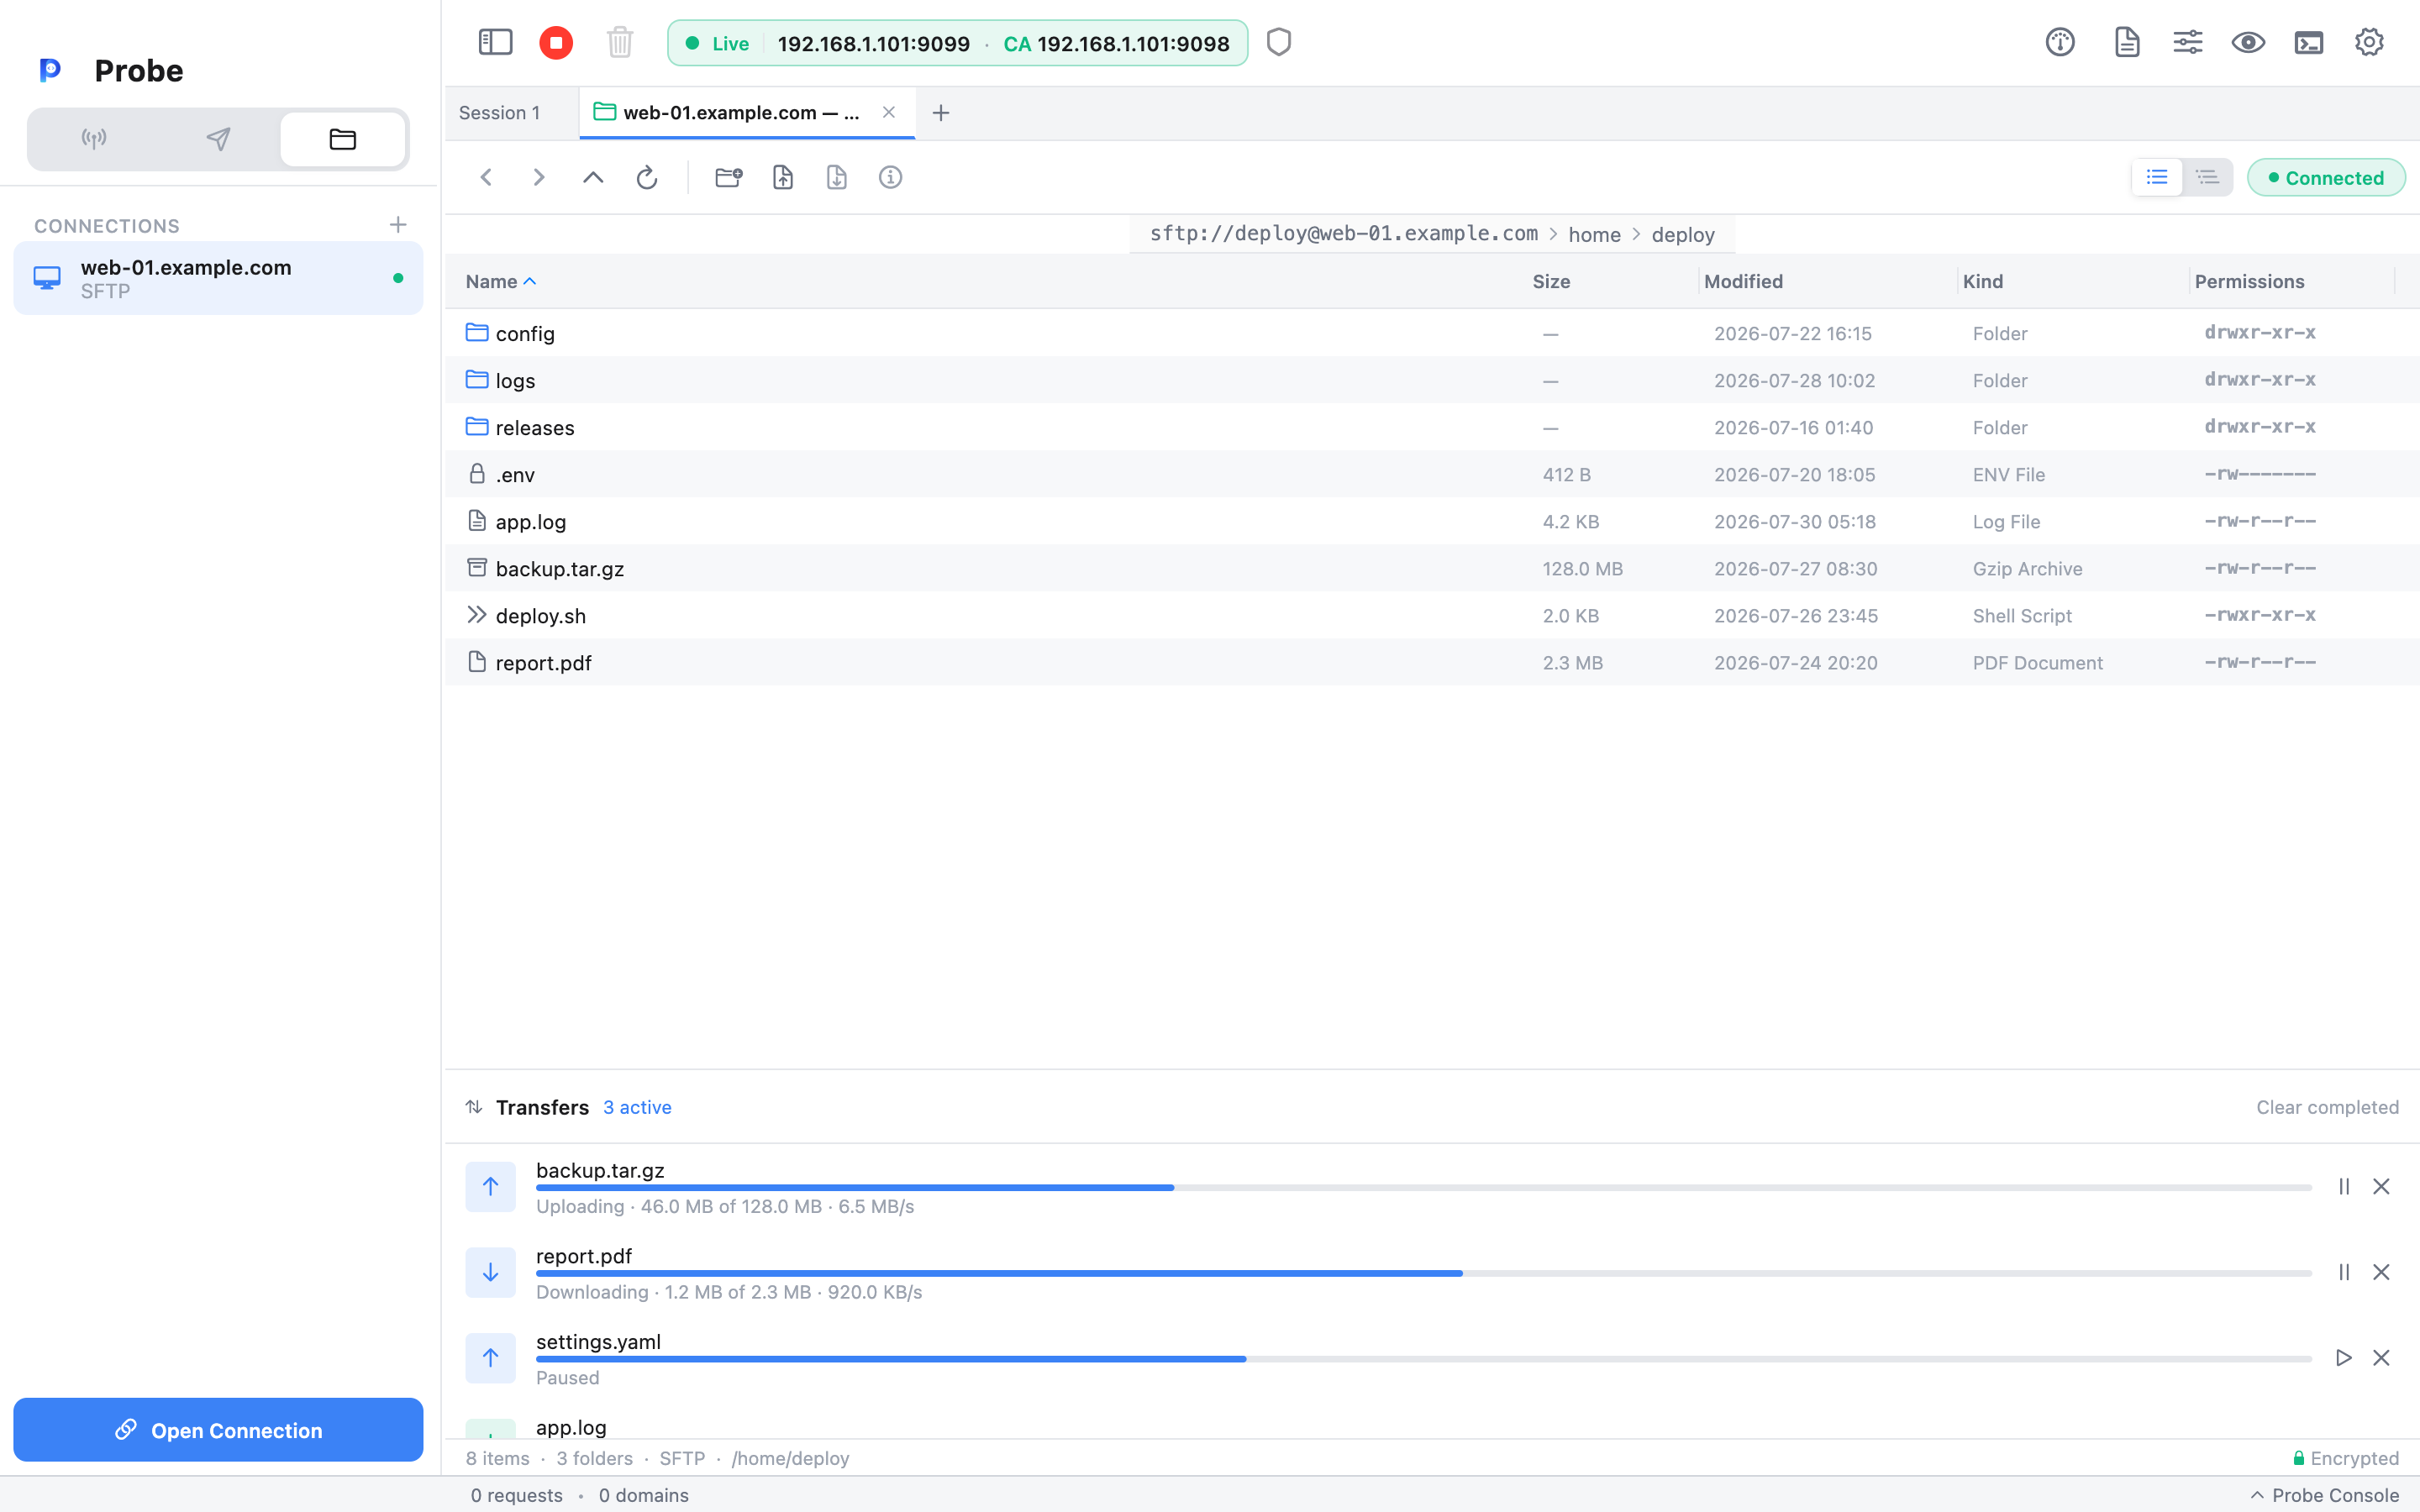Expand the Probe Console
Screen dimensions: 2420x1512
[x=2324, y=1495]
